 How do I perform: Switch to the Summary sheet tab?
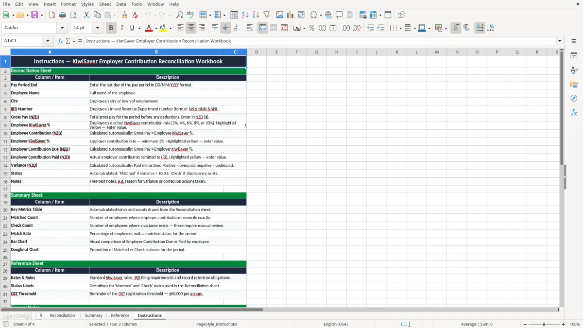click(x=94, y=315)
